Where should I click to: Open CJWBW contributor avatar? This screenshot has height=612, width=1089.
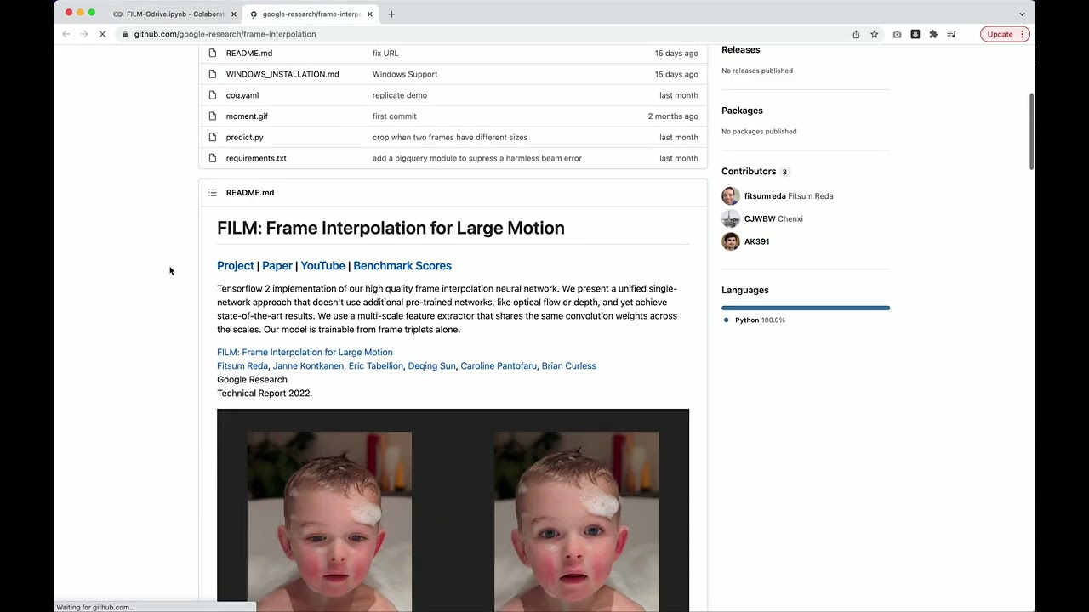(731, 219)
